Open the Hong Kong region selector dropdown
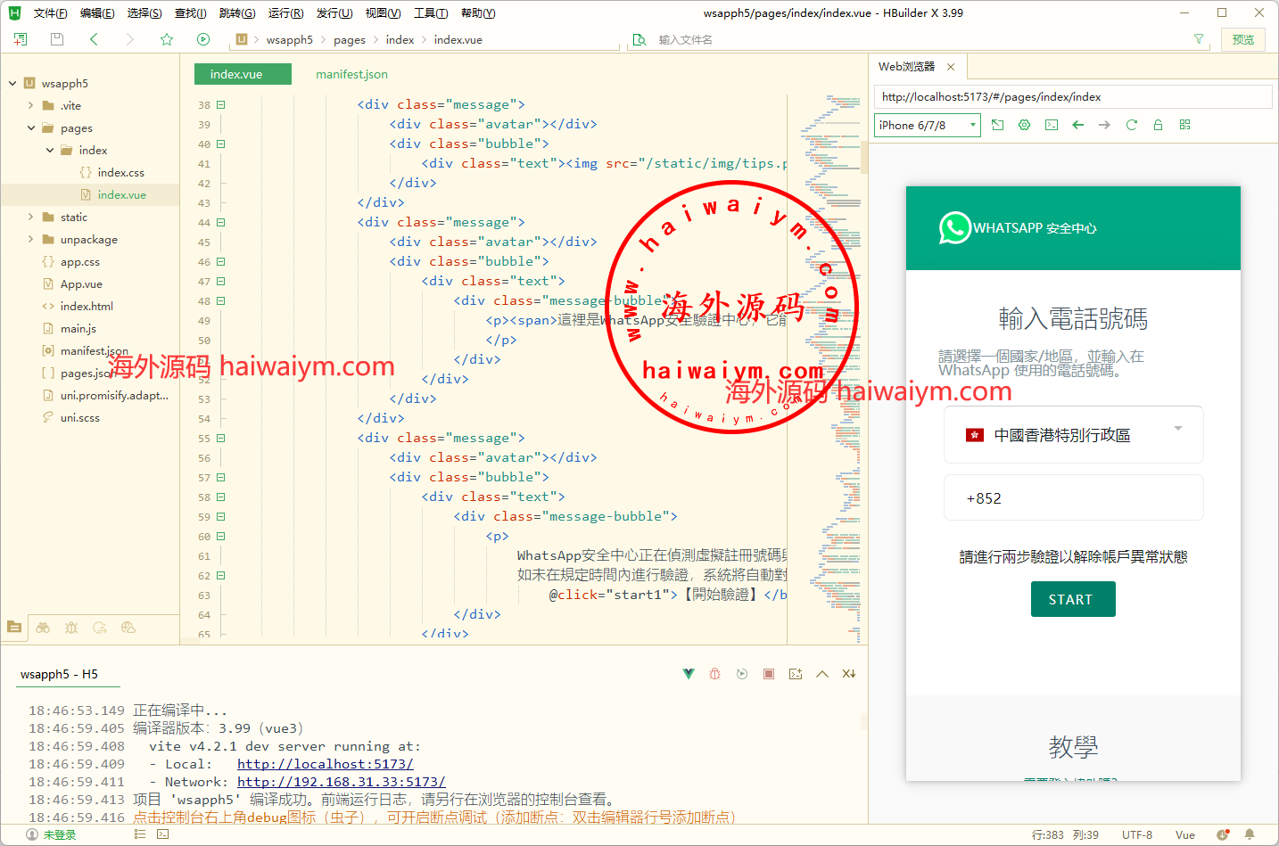Screen dimensions: 1279x846 coord(1073,435)
